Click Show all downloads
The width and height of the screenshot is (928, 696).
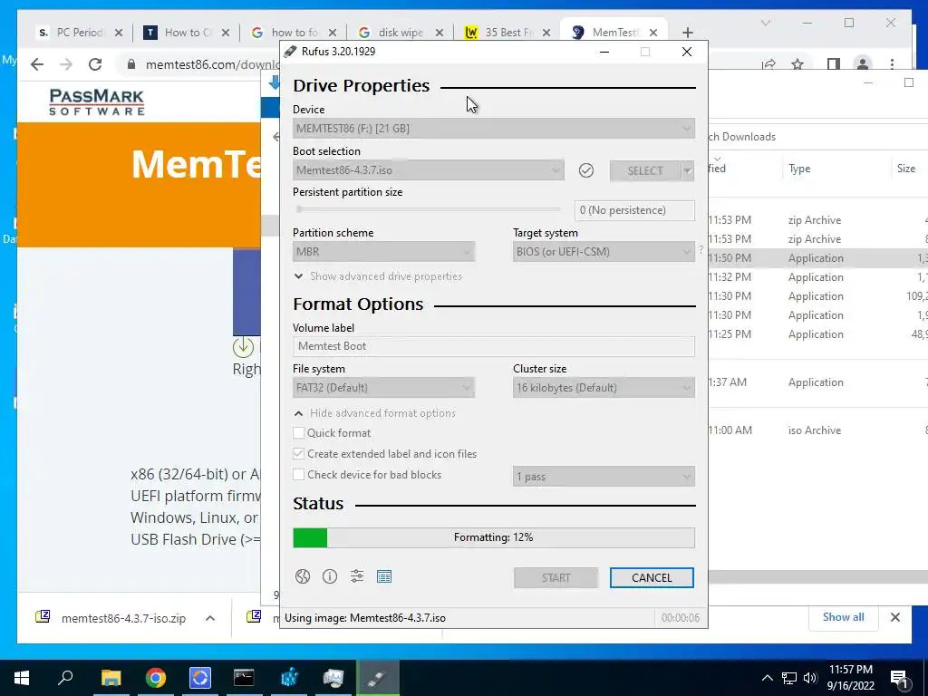843,617
